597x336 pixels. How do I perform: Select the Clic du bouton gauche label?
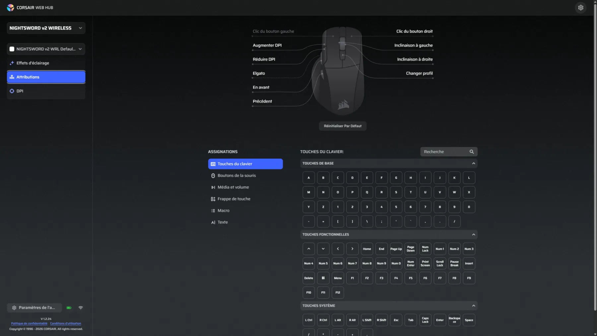[x=273, y=31]
